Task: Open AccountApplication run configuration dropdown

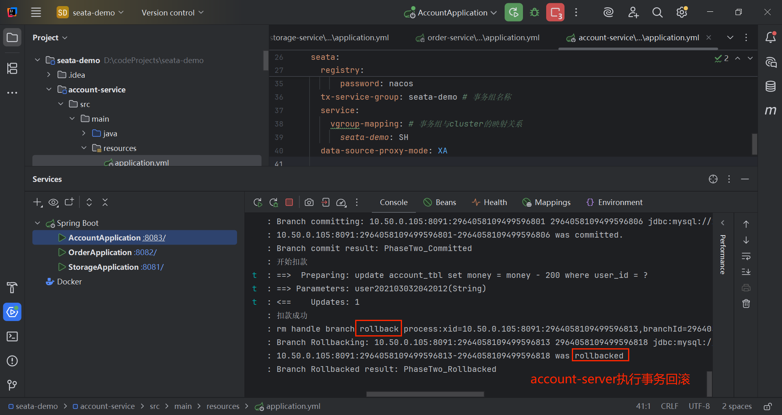Action: [450, 13]
